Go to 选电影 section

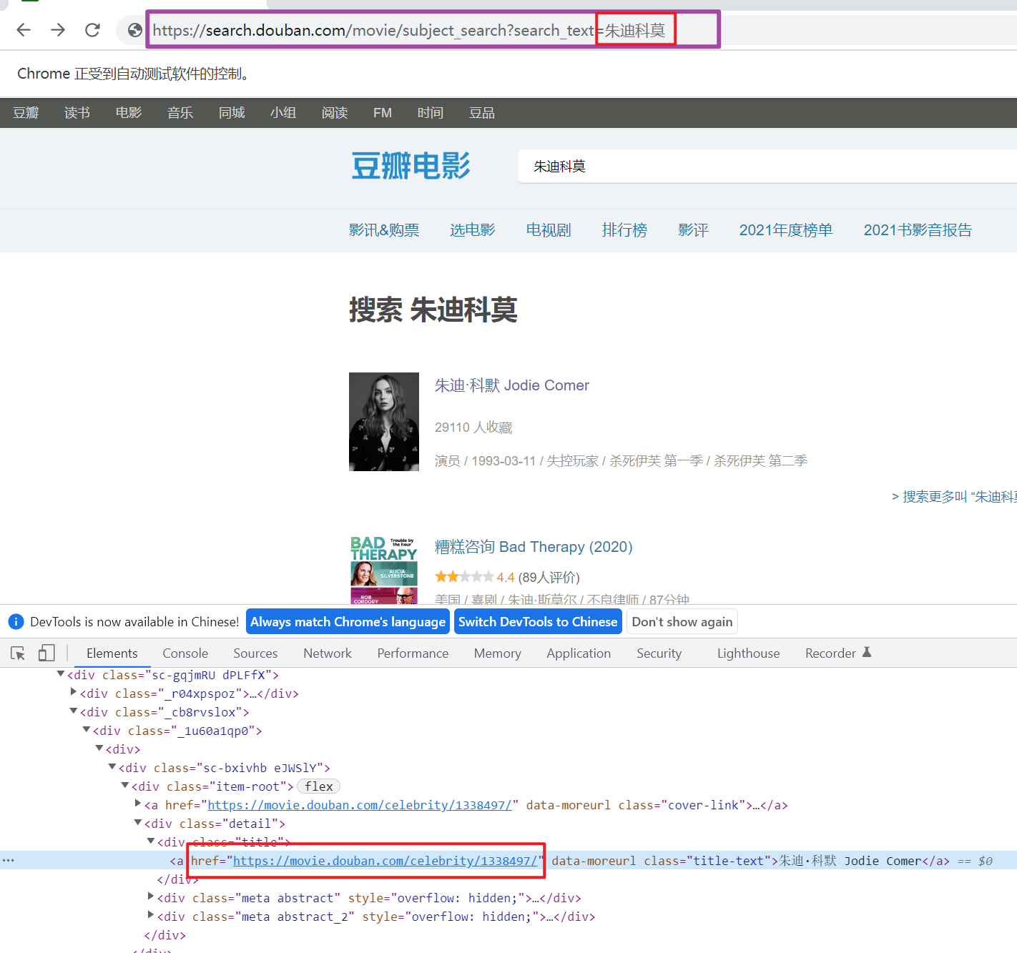click(x=473, y=230)
